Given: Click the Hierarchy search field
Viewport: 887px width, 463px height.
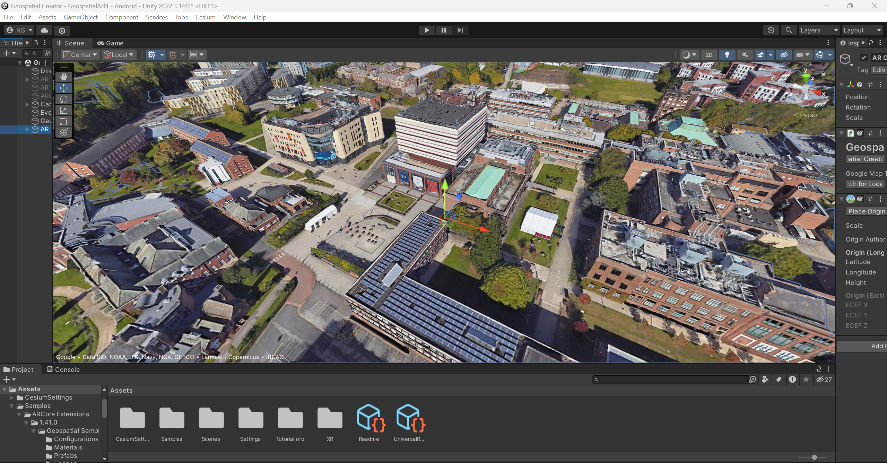Looking at the screenshot, I should point(34,53).
